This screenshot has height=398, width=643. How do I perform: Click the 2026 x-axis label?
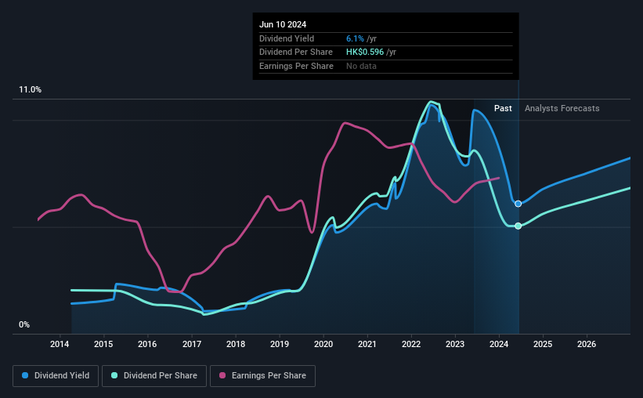pyautogui.click(x=587, y=344)
